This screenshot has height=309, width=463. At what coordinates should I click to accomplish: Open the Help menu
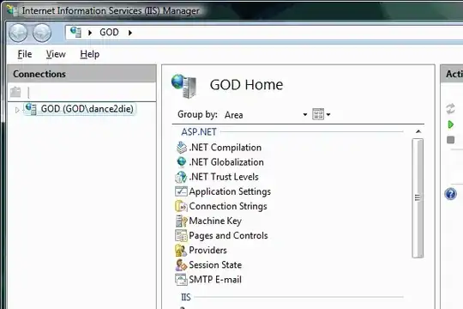[x=90, y=54]
